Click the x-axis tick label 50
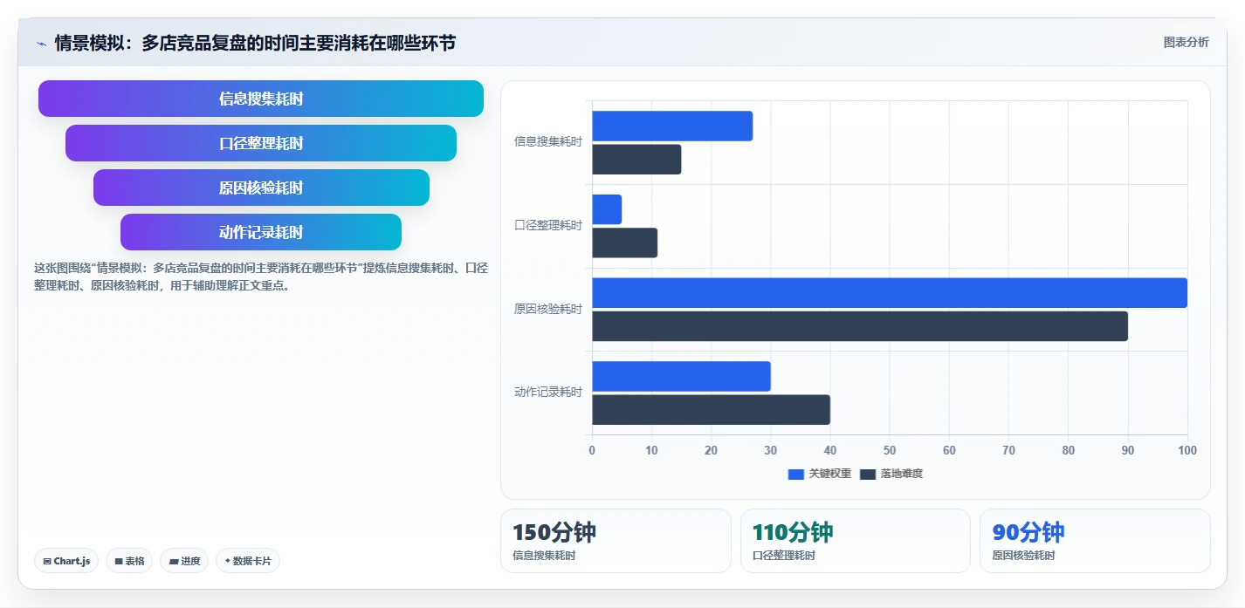This screenshot has width=1245, height=608. (x=890, y=450)
